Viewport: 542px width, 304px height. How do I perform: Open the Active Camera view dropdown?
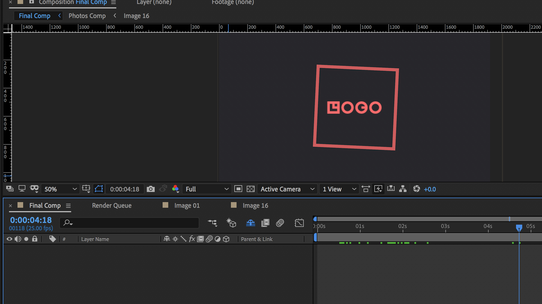[x=287, y=189]
